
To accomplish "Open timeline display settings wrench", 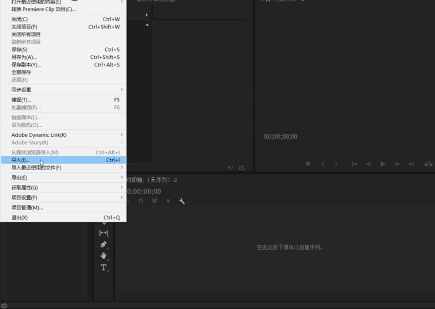I will click(x=182, y=201).
